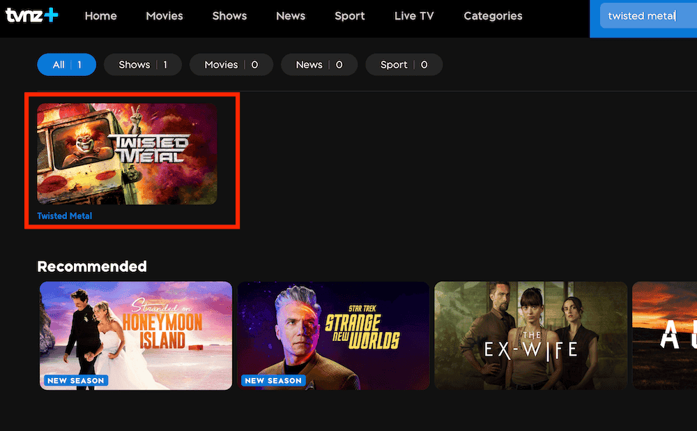The image size is (697, 431).
Task: Navigate to News
Action: [291, 16]
